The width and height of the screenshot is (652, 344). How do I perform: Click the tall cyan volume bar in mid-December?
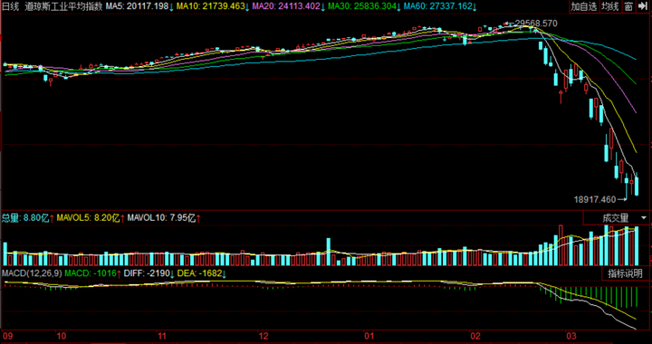[328, 252]
